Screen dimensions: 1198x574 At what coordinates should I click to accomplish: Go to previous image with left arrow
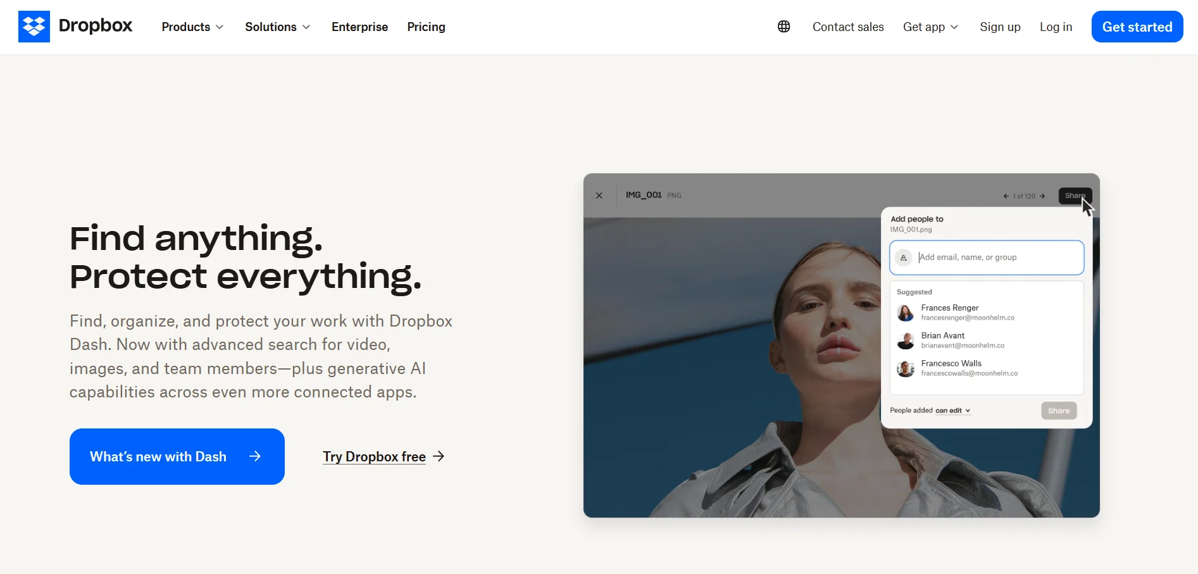tap(1006, 196)
